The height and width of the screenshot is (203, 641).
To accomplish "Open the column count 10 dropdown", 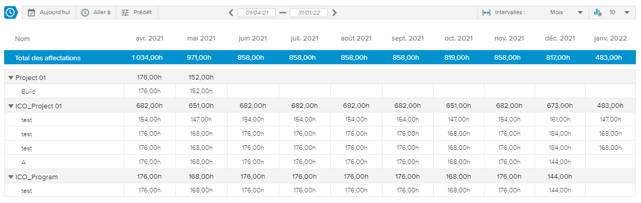I will [619, 13].
